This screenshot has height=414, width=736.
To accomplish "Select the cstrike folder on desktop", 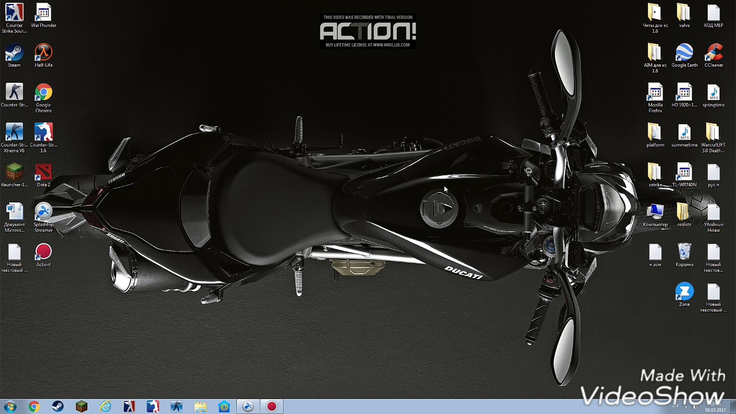I will point(655,175).
